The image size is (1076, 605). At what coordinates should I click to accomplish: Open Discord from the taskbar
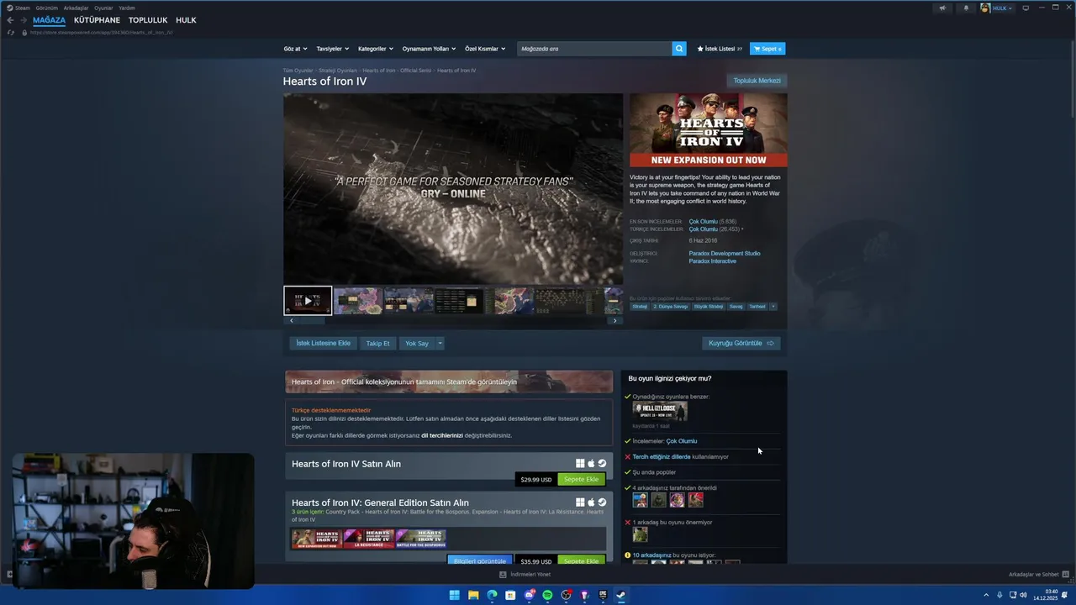(x=529, y=595)
